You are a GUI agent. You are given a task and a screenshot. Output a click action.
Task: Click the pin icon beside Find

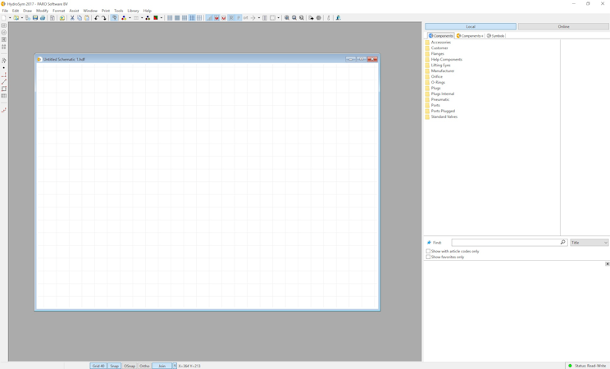pyautogui.click(x=429, y=243)
